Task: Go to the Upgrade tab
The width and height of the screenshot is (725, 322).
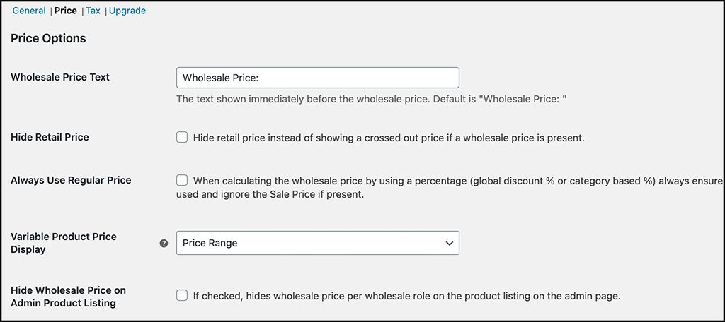Action: coord(127,11)
